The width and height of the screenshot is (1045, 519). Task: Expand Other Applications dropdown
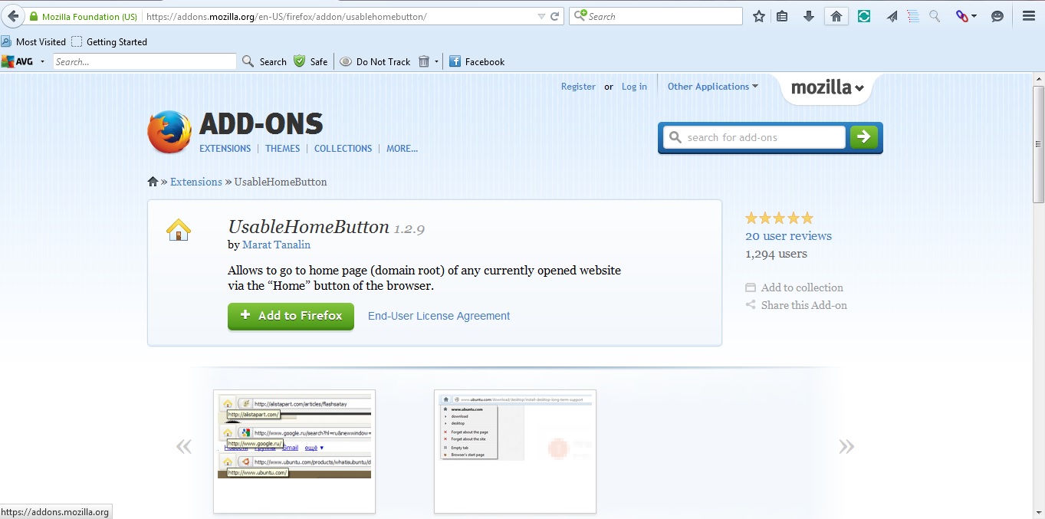[713, 87]
